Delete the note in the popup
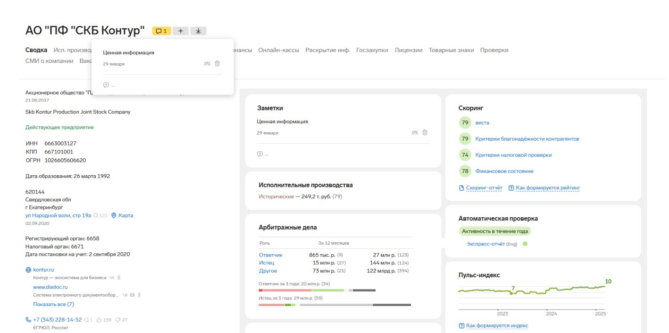 click(x=217, y=64)
